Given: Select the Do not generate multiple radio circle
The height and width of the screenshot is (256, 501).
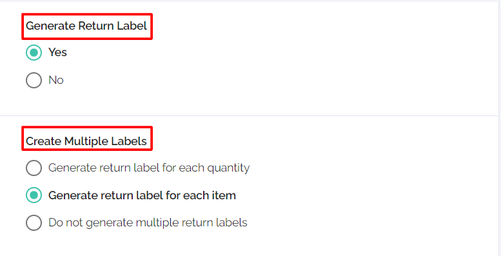Looking at the screenshot, I should point(34,222).
